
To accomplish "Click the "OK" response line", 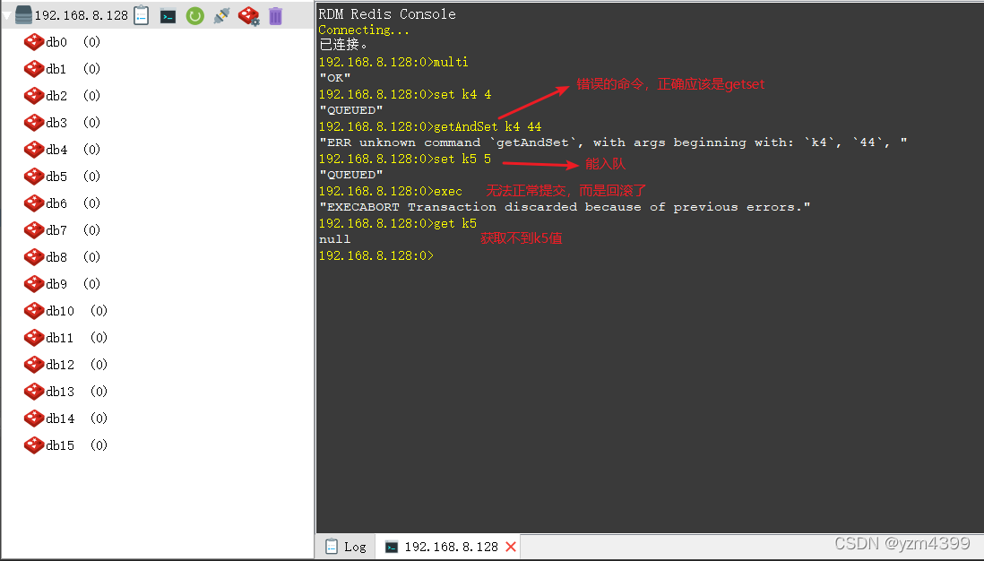I will point(335,79).
